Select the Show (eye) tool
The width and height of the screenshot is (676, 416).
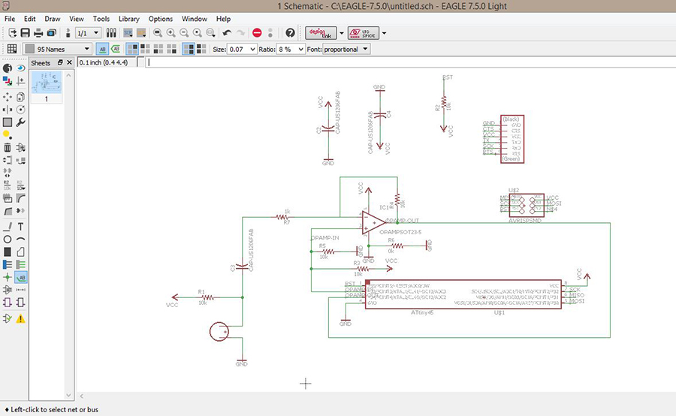pyautogui.click(x=21, y=68)
